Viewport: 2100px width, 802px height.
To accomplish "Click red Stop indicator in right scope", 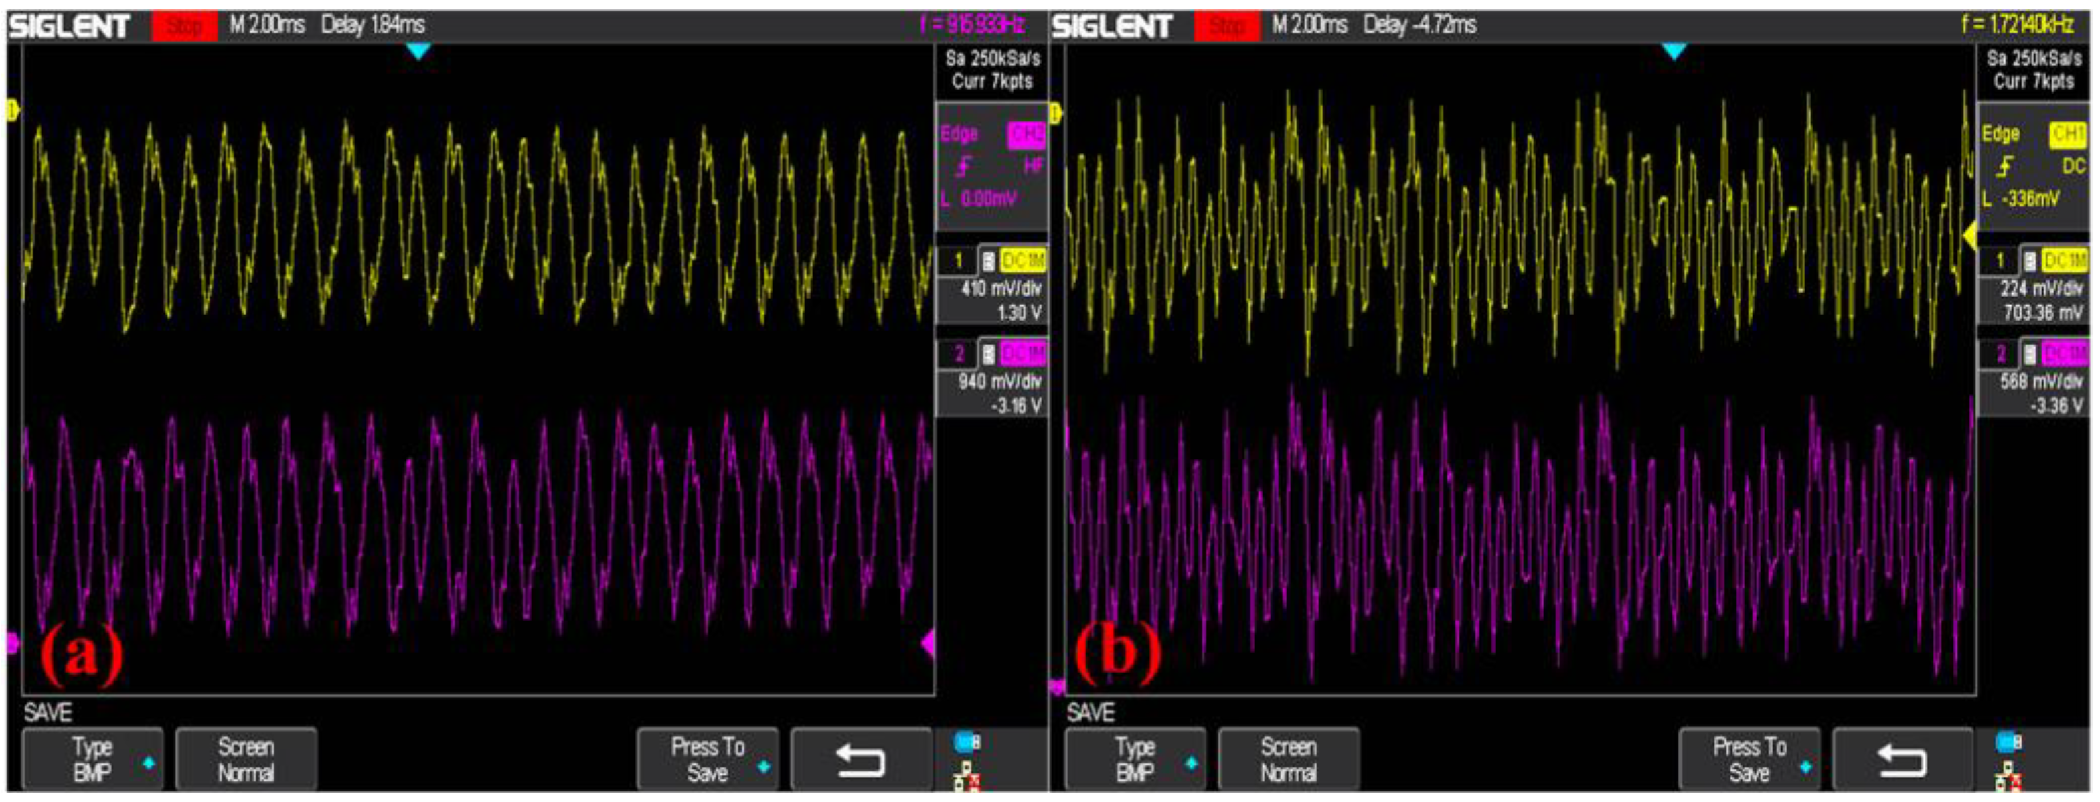I will [1226, 26].
